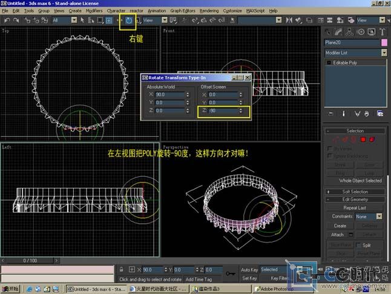The width and height of the screenshot is (391, 294).
Task: Toggle the Auto Key button
Action: 249,270
